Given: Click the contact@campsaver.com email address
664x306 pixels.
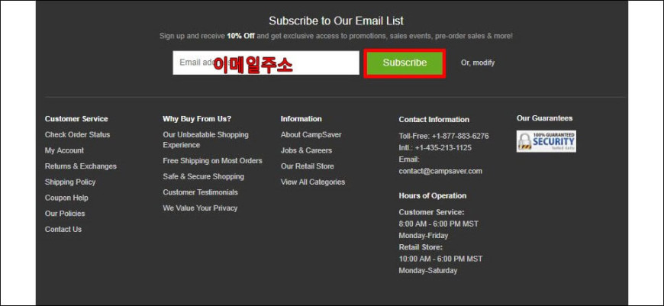Looking at the screenshot, I should 440,171.
